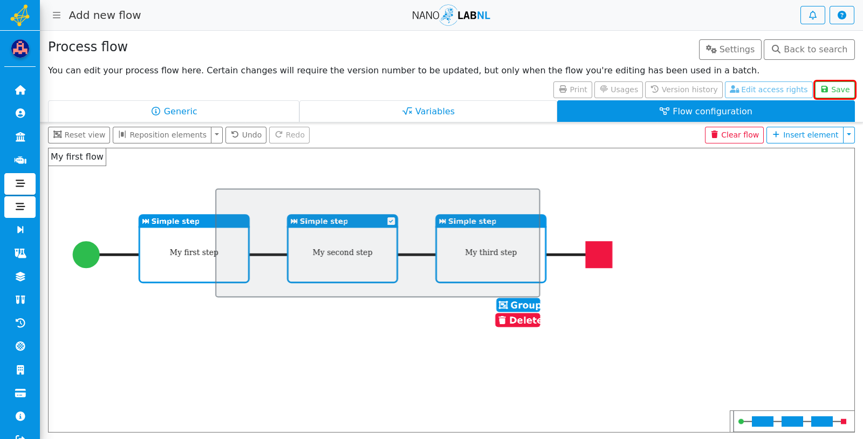Switch to the Generic tab

[x=174, y=111]
